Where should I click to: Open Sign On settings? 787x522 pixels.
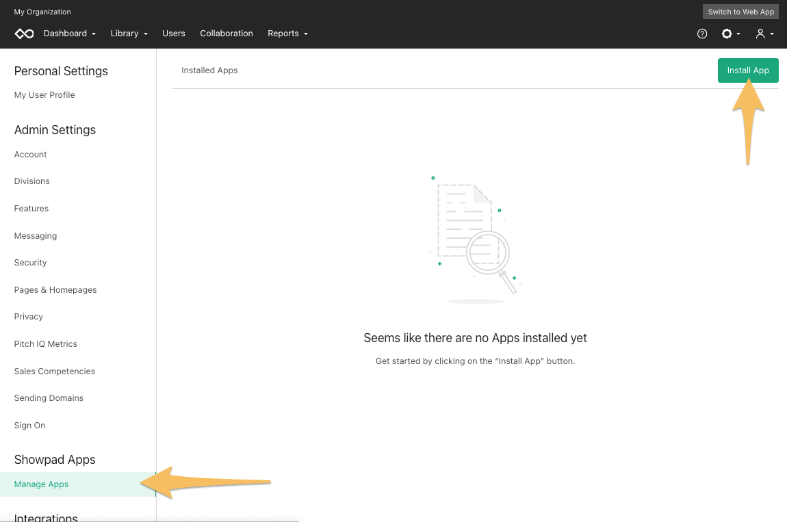coord(29,425)
